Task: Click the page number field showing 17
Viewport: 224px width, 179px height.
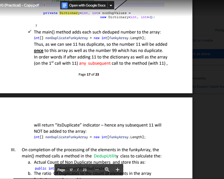Action: point(71,169)
